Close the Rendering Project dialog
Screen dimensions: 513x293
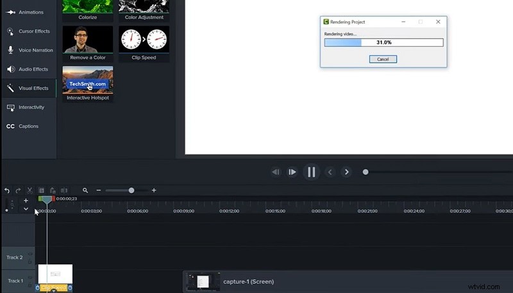[438, 22]
